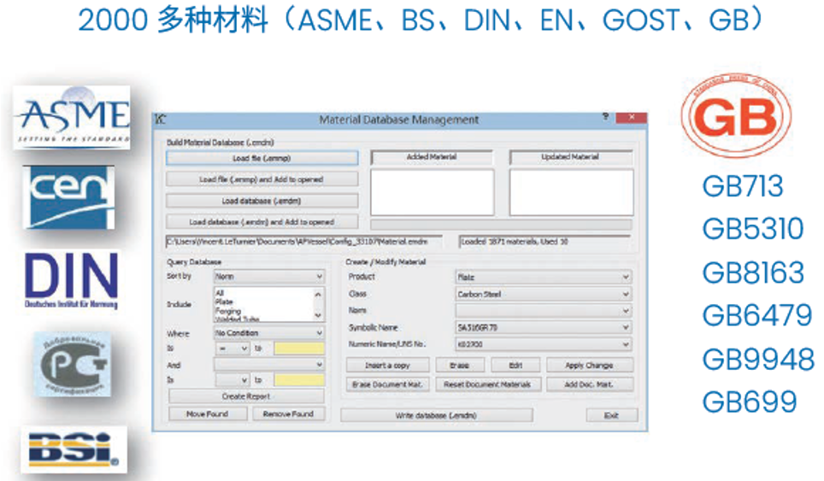
Task: Click the BSI logo image
Action: (73, 449)
